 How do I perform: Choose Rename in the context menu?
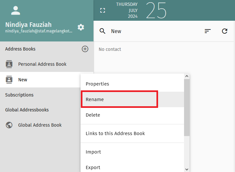[x=95, y=99]
